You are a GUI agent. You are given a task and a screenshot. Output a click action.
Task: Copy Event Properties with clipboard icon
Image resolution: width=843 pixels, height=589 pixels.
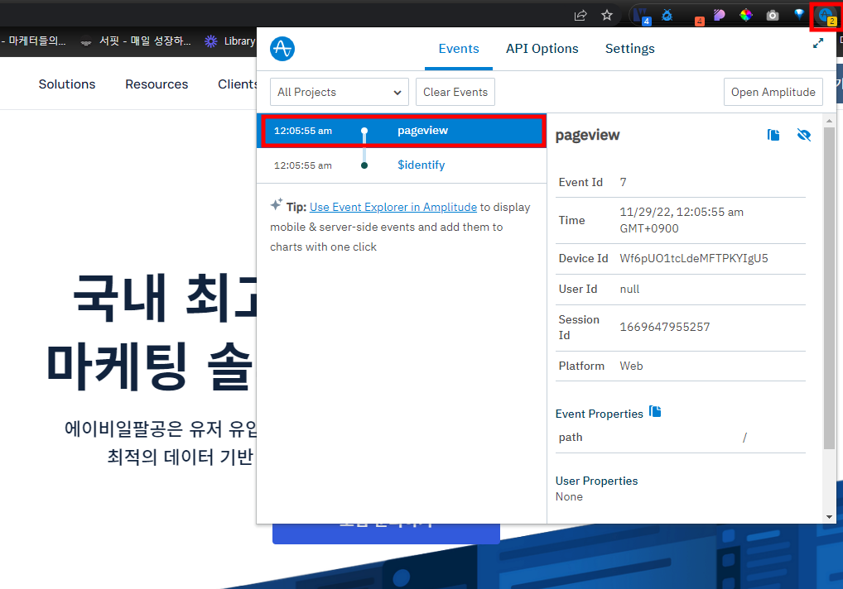pyautogui.click(x=655, y=412)
